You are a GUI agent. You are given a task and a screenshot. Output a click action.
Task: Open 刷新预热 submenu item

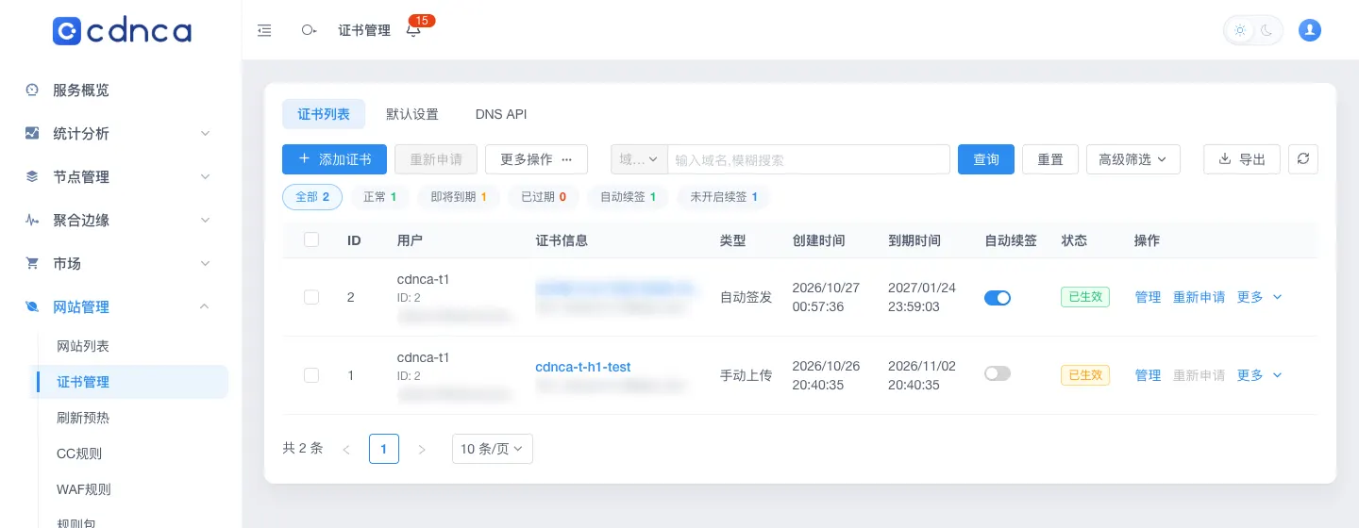click(132, 418)
